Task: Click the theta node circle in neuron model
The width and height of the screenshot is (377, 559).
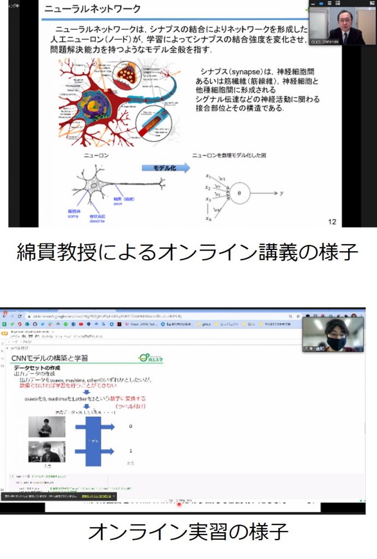Action: point(240,193)
